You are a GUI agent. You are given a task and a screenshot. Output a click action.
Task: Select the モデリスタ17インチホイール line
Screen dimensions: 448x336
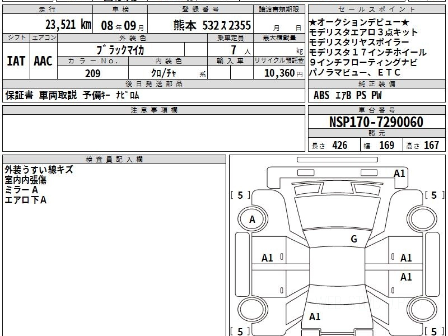368,53
